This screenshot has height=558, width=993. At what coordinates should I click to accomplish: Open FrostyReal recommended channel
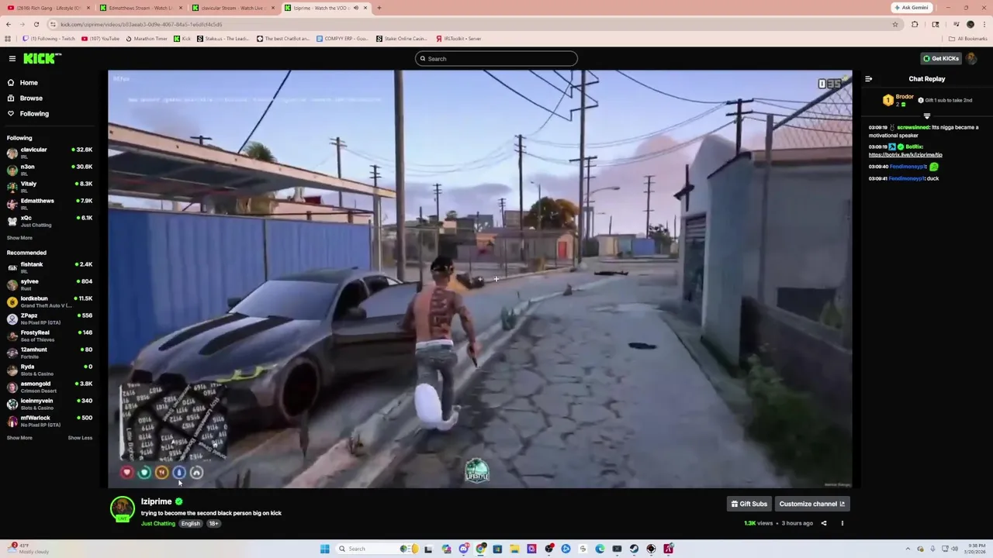point(50,336)
